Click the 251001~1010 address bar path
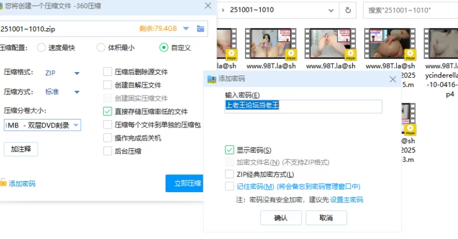Image resolution: width=458 pixels, height=239 pixels. (x=252, y=10)
